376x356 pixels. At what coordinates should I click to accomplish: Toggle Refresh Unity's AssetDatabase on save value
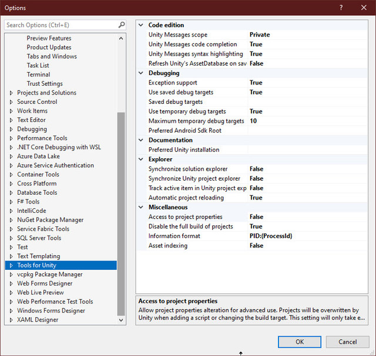[308, 63]
